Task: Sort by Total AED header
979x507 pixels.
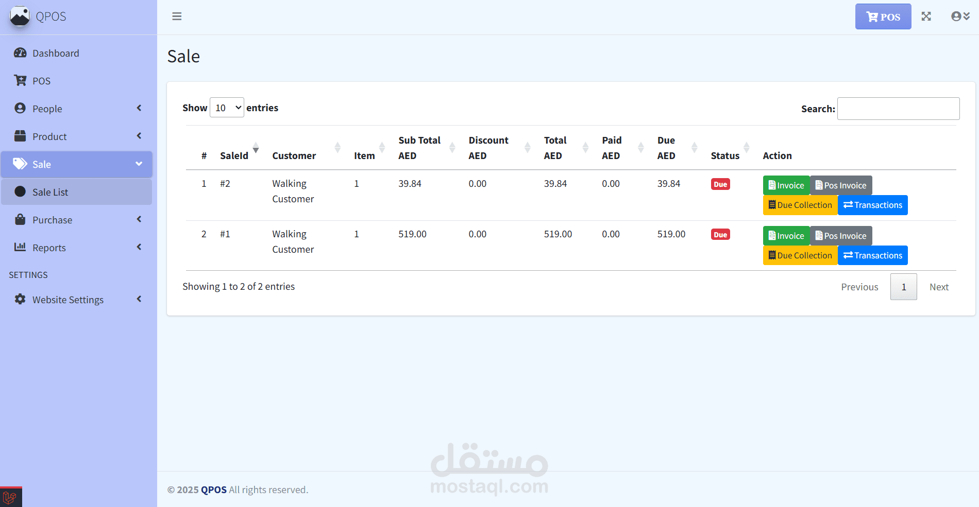Action: click(566, 148)
